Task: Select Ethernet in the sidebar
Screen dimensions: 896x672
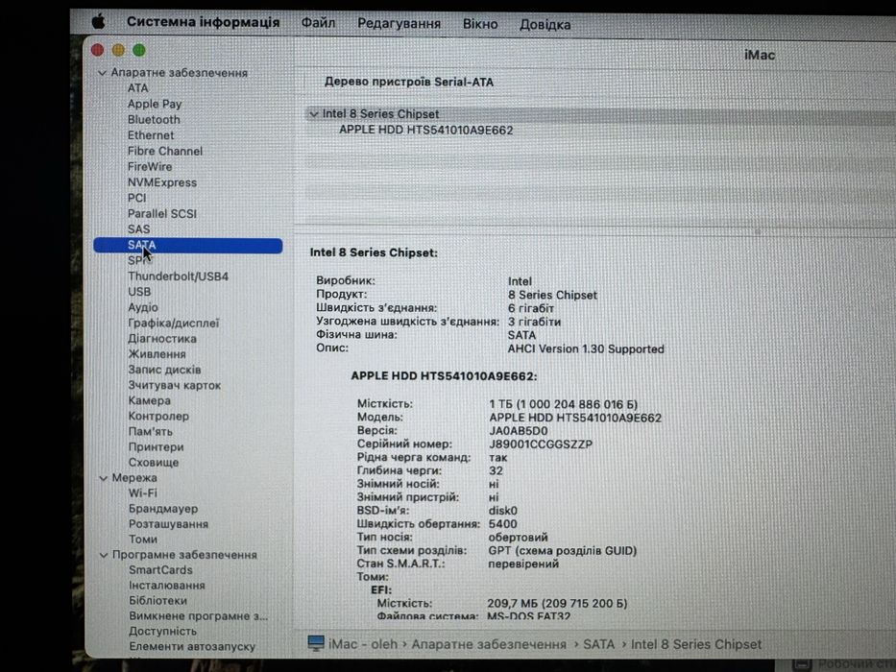Action: 150,135
